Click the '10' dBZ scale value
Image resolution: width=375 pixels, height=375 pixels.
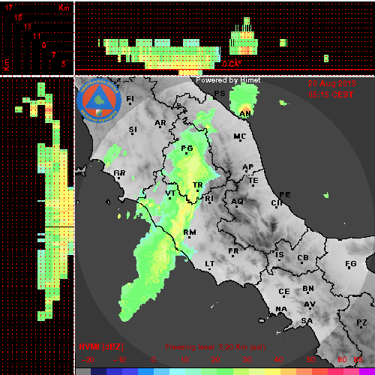click(x=184, y=360)
